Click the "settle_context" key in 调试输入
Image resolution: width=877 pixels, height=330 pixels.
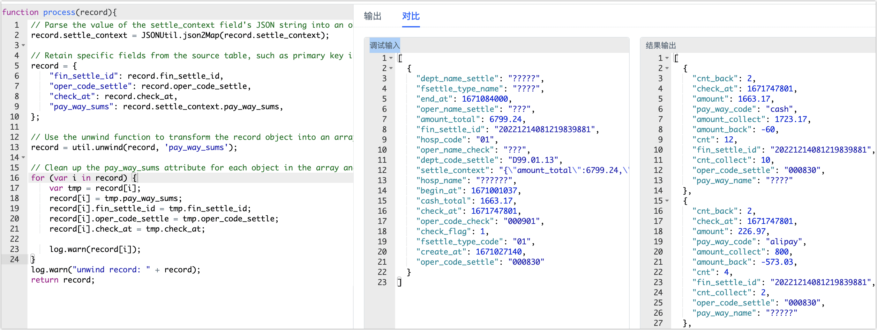(453, 170)
